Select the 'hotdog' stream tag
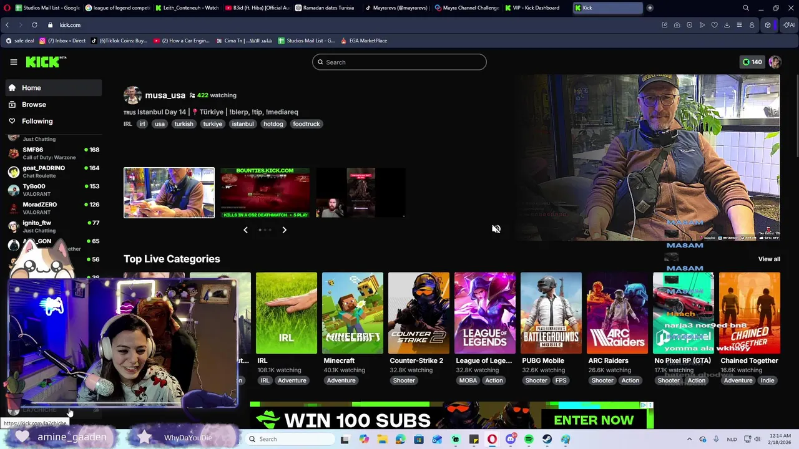 tap(273, 123)
